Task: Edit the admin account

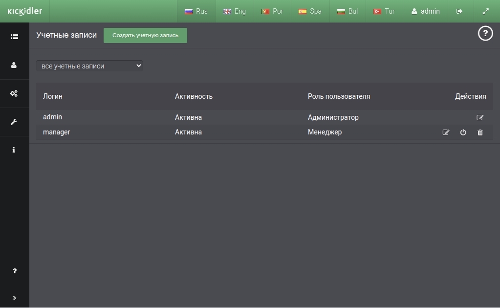Action: [x=480, y=118]
